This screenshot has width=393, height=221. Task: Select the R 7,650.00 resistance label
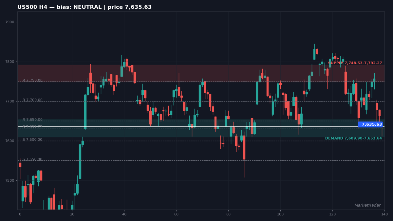tap(32, 120)
